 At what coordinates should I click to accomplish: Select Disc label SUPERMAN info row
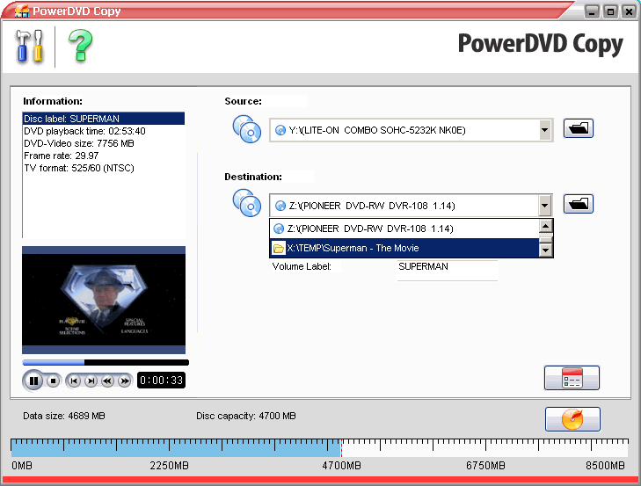103,119
